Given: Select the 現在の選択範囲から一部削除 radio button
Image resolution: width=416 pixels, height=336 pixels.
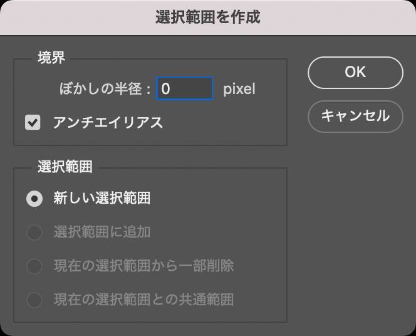Looking at the screenshot, I should (34, 266).
